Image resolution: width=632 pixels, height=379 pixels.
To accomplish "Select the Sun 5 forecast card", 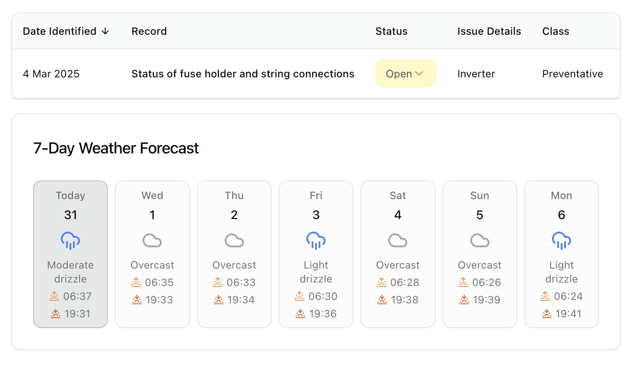I will coord(479,254).
